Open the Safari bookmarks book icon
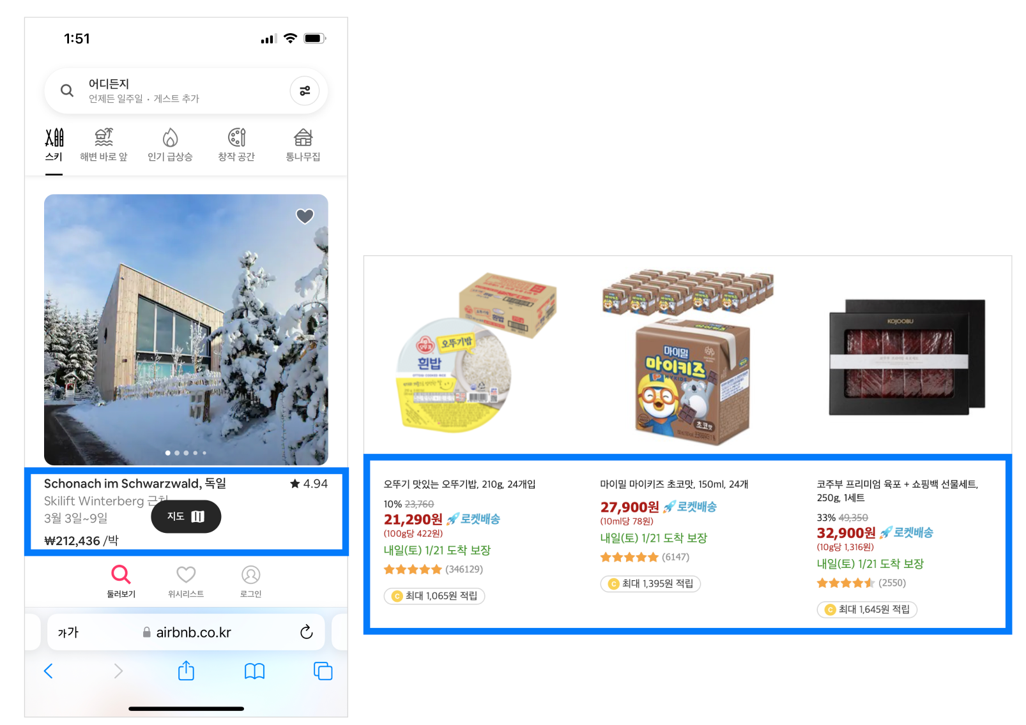 (x=254, y=671)
